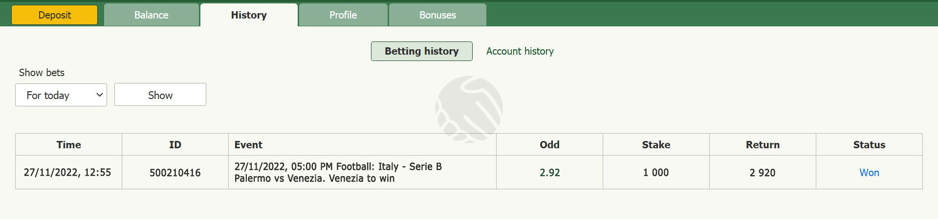Viewport: 938px width, 219px height.
Task: Click the Return column header
Action: 763,145
